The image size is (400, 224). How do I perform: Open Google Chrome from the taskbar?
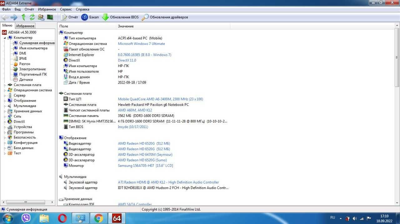coord(98,218)
